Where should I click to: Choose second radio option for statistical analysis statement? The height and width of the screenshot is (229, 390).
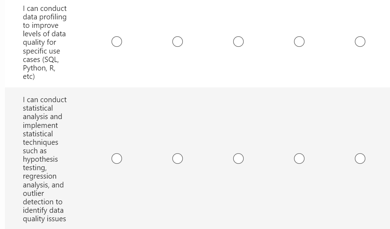click(178, 159)
